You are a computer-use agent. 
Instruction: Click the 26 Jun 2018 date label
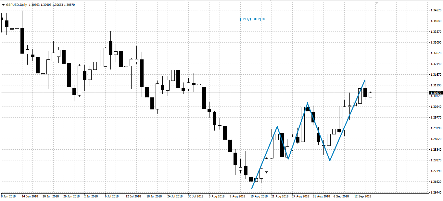[x=71, y=196]
